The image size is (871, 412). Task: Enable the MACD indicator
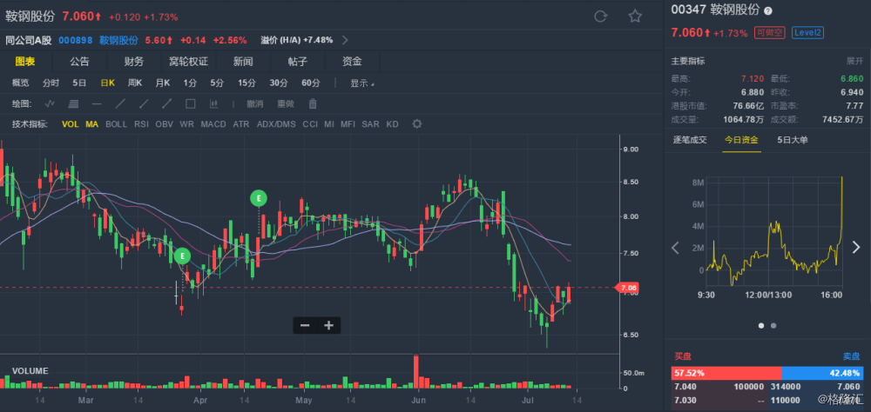point(213,124)
